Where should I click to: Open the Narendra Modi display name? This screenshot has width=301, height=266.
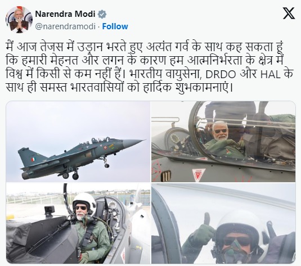click(x=65, y=14)
